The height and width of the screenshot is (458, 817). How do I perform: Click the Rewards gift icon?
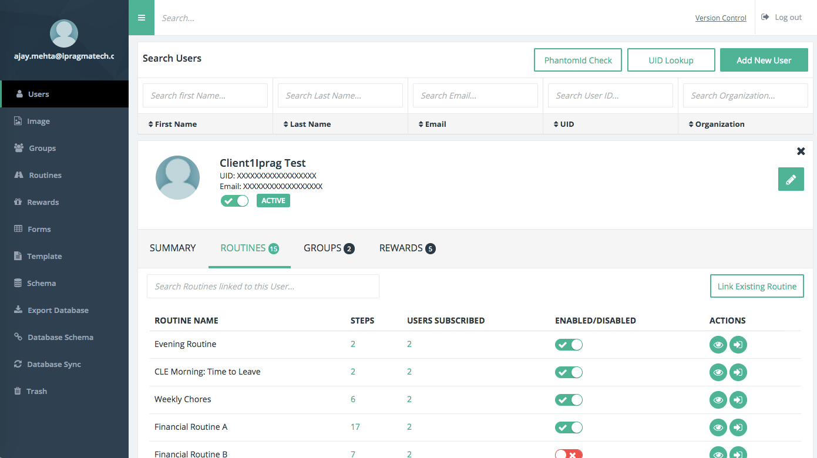coord(18,202)
